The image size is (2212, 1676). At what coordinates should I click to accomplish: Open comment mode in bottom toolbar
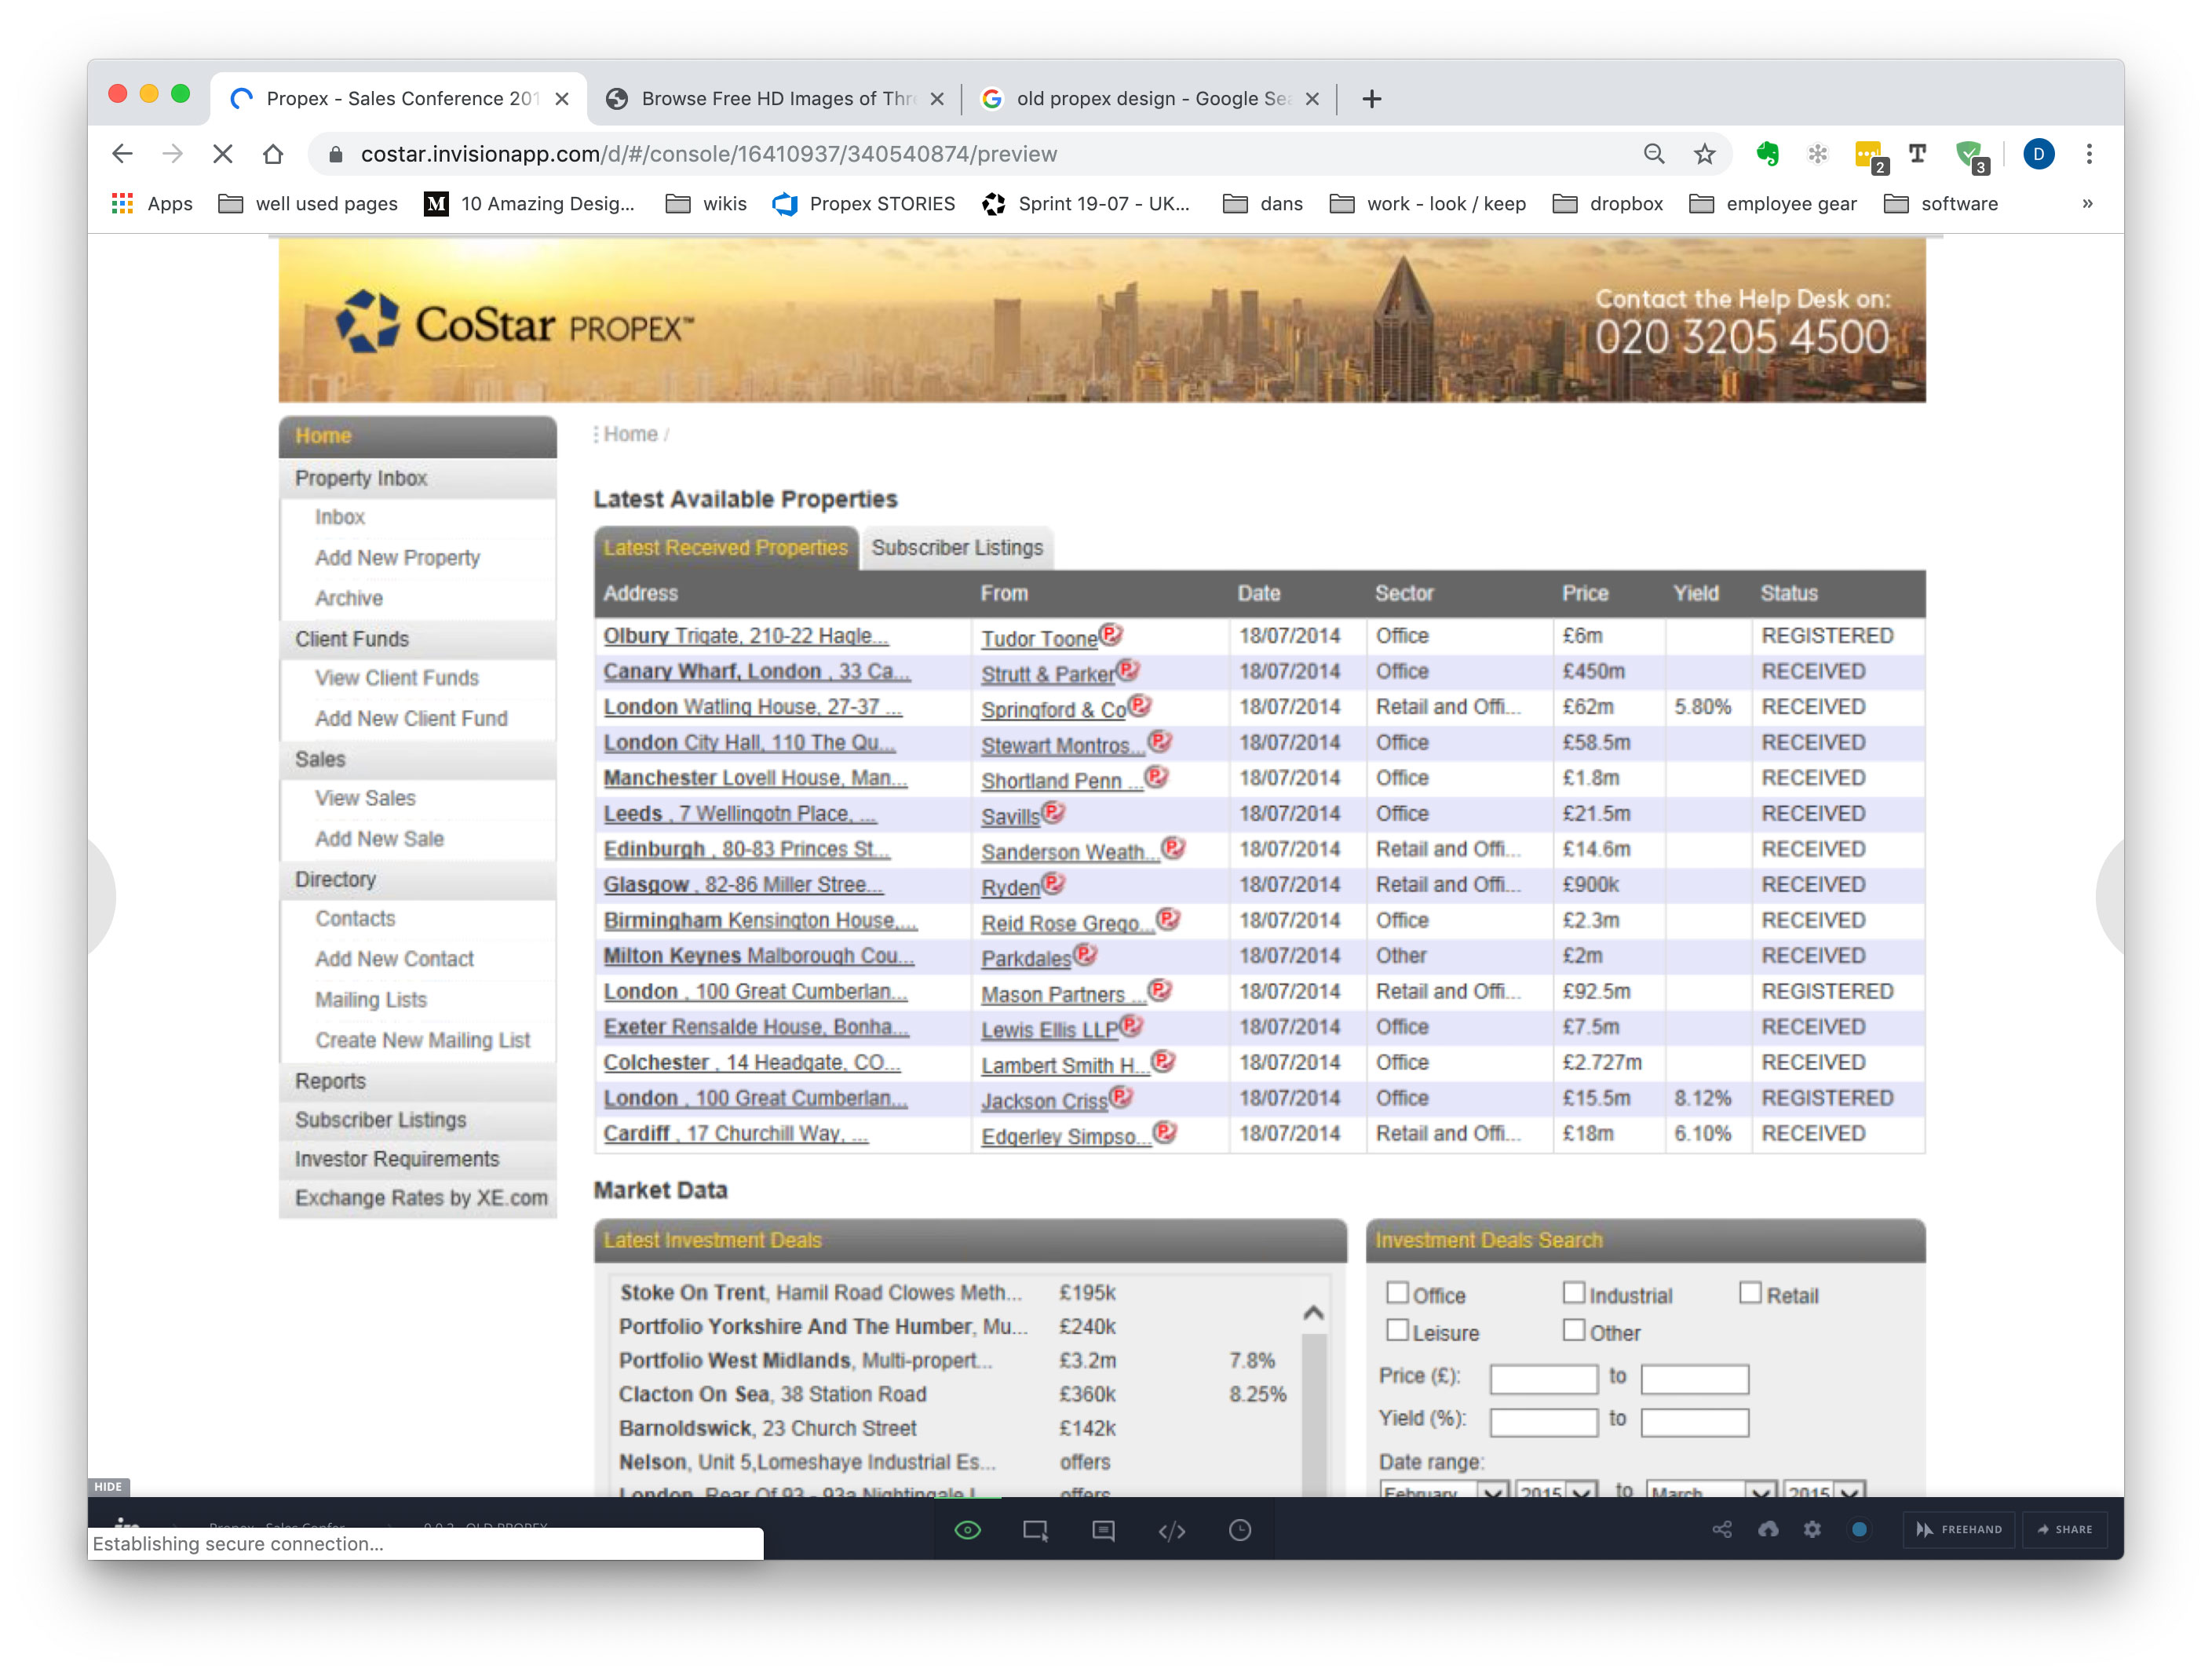point(1103,1530)
